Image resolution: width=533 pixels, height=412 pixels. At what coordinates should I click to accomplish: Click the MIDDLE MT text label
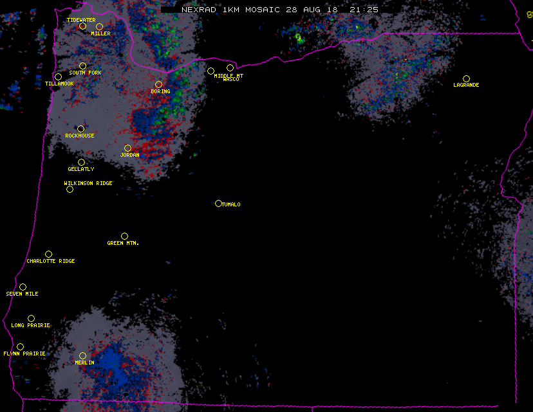coord(229,75)
